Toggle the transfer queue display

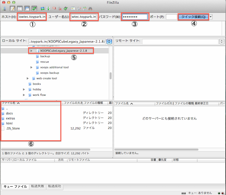click(x=34, y=9)
